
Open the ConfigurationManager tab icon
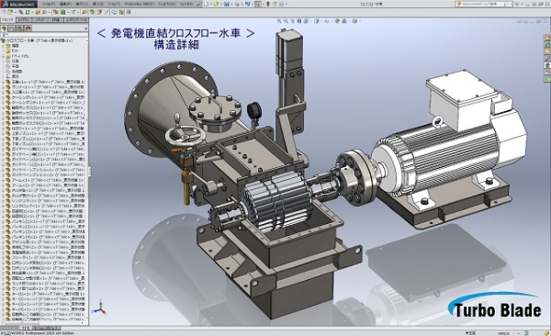pos(20,28)
